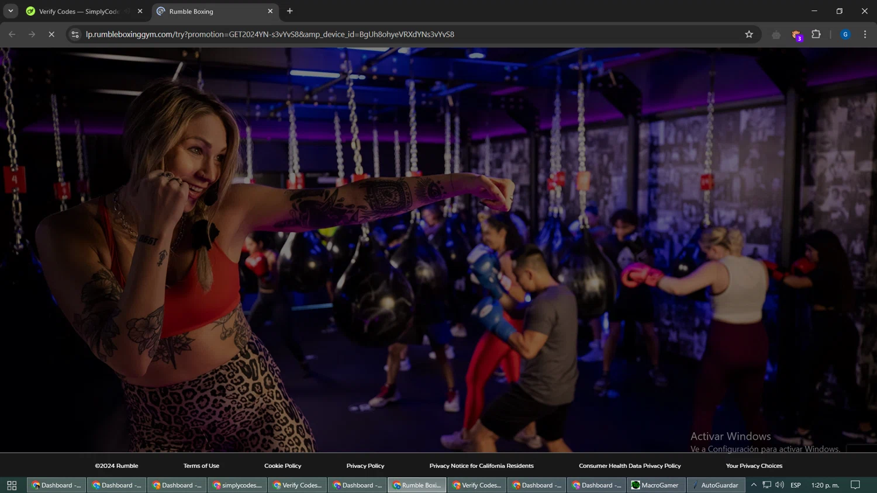
Task: Click the extension icon with badge 3
Action: click(x=796, y=35)
